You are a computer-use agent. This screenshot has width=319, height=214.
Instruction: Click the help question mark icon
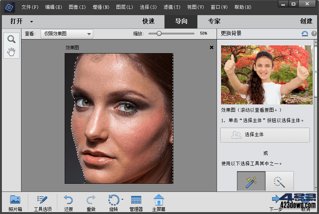click(x=314, y=34)
